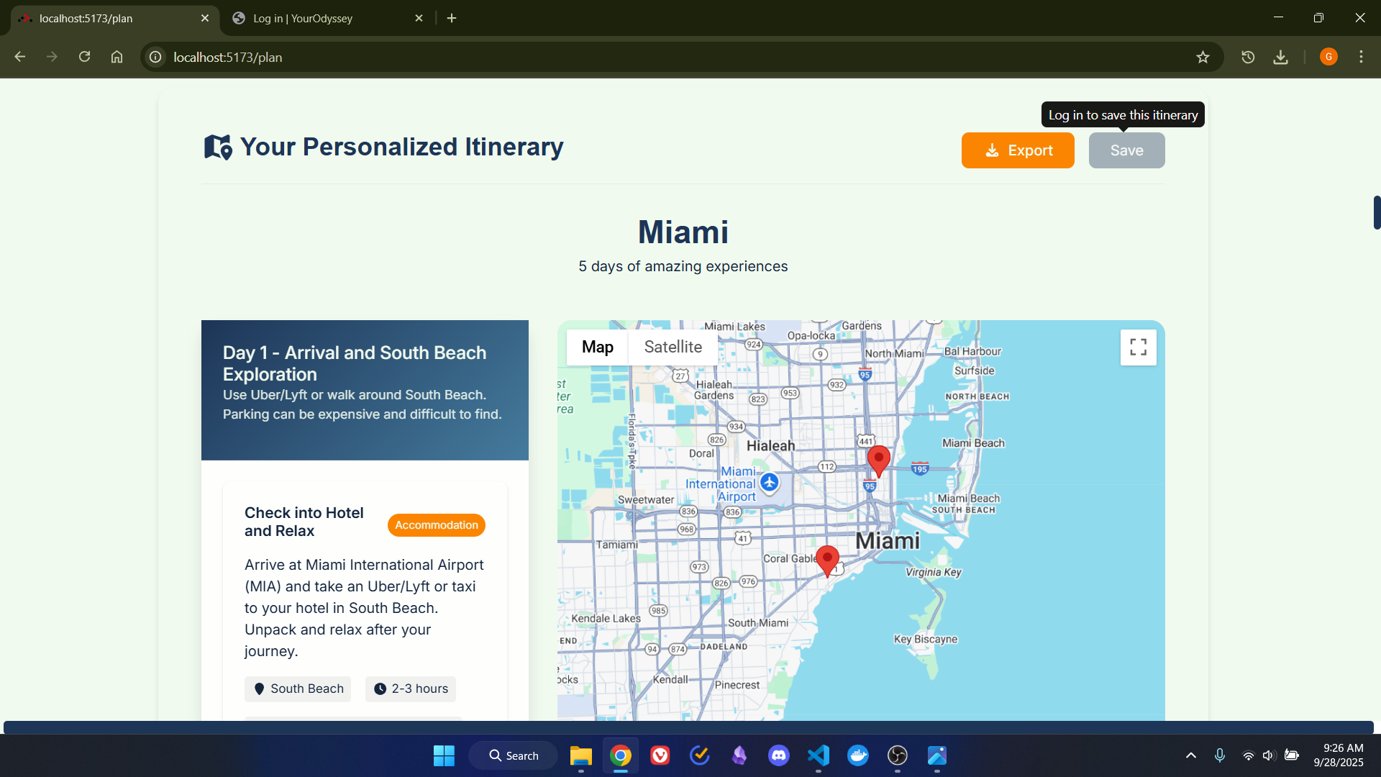Open Visual Studio Code from the taskbar
The width and height of the screenshot is (1381, 777).
pyautogui.click(x=819, y=755)
